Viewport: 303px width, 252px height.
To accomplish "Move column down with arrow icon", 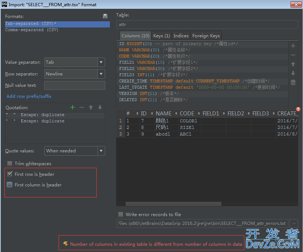I will 293,73.
